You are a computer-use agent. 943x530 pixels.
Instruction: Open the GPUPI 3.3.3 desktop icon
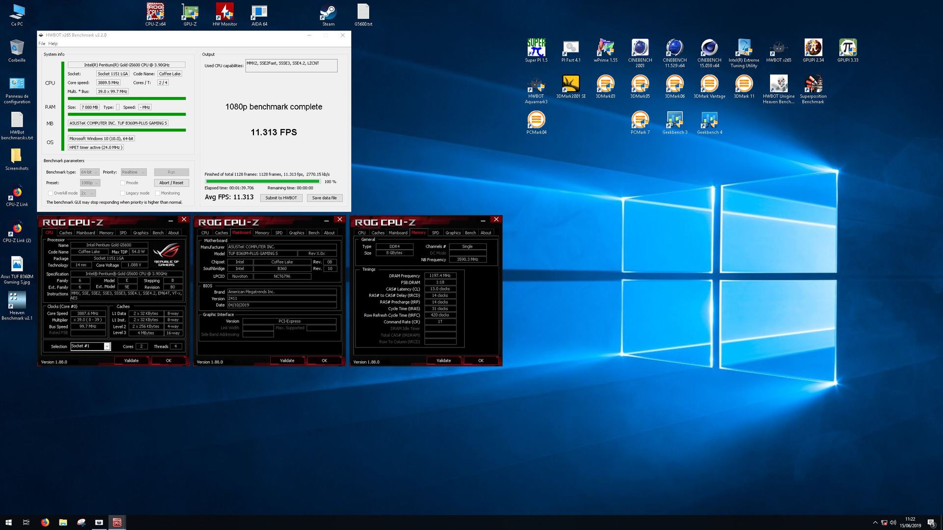(x=848, y=51)
